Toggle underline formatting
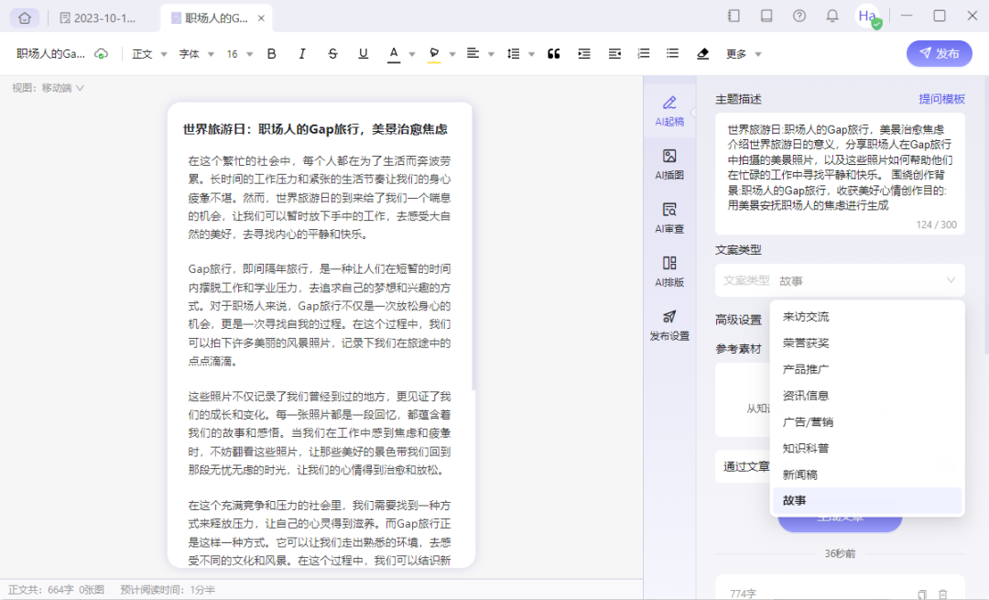This screenshot has width=989, height=600. (x=363, y=54)
